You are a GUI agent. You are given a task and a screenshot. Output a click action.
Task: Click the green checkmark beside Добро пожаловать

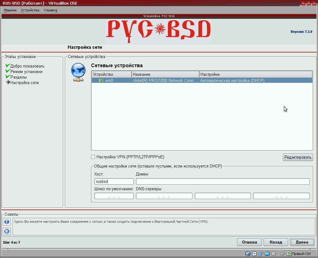8,65
